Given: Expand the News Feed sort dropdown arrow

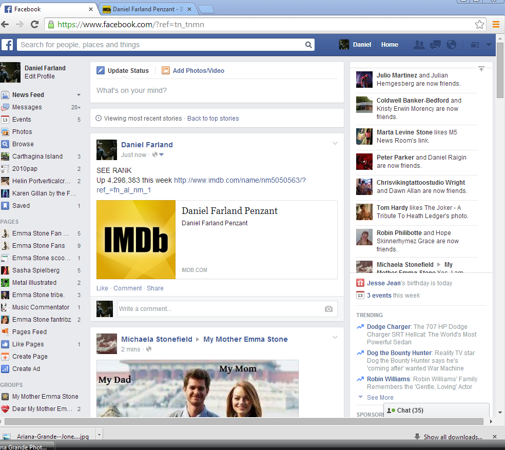Looking at the screenshot, I should 79,95.
